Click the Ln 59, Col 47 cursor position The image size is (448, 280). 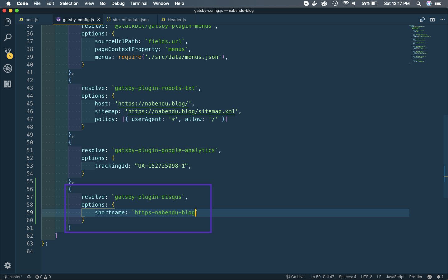point(322,277)
